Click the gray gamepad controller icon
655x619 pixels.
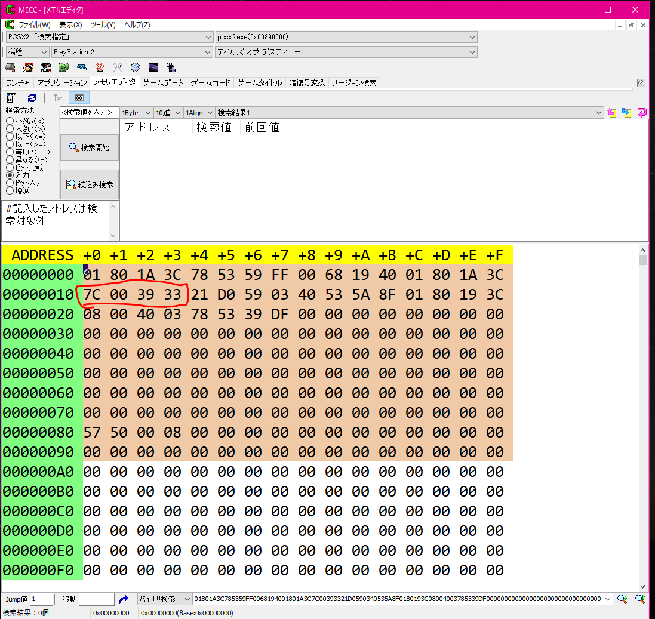(118, 67)
